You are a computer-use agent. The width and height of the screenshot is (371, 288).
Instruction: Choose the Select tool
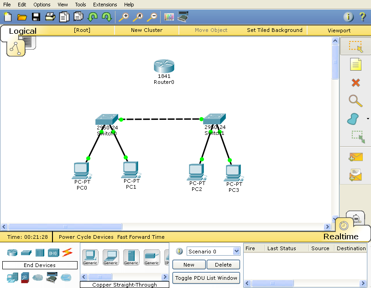pyautogui.click(x=355, y=46)
